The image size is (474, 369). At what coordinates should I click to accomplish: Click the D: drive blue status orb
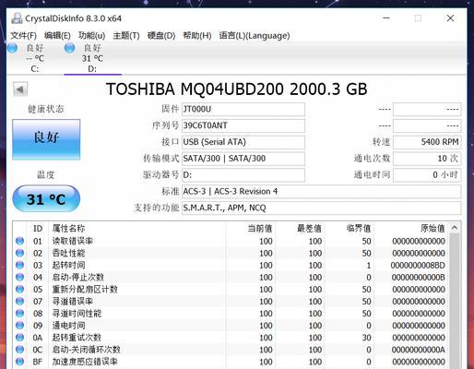pos(70,48)
